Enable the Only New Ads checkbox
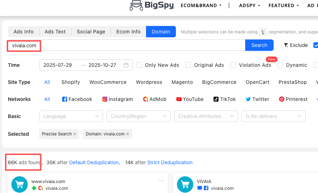318x193 pixels. (139, 65)
